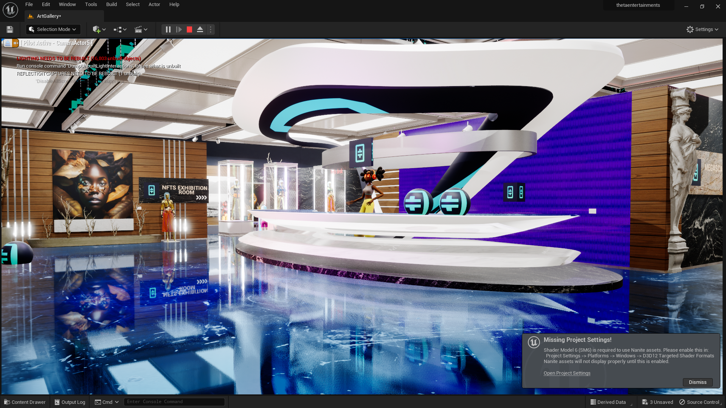The height and width of the screenshot is (408, 726).
Task: Open play options three-dot menu
Action: 211,29
